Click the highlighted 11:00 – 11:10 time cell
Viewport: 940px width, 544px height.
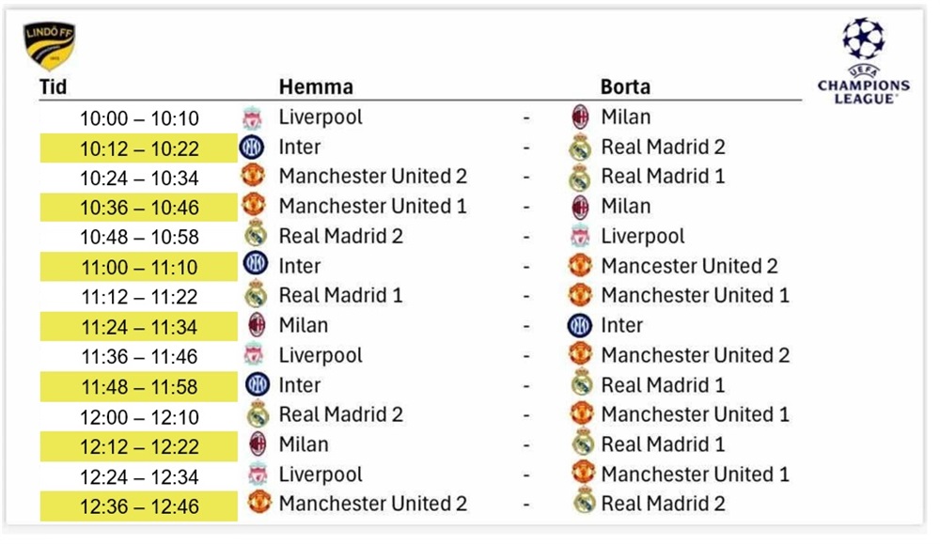[x=139, y=267]
